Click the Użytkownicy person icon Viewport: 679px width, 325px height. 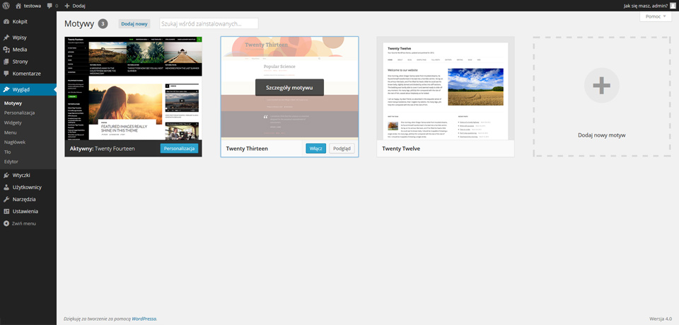point(6,188)
